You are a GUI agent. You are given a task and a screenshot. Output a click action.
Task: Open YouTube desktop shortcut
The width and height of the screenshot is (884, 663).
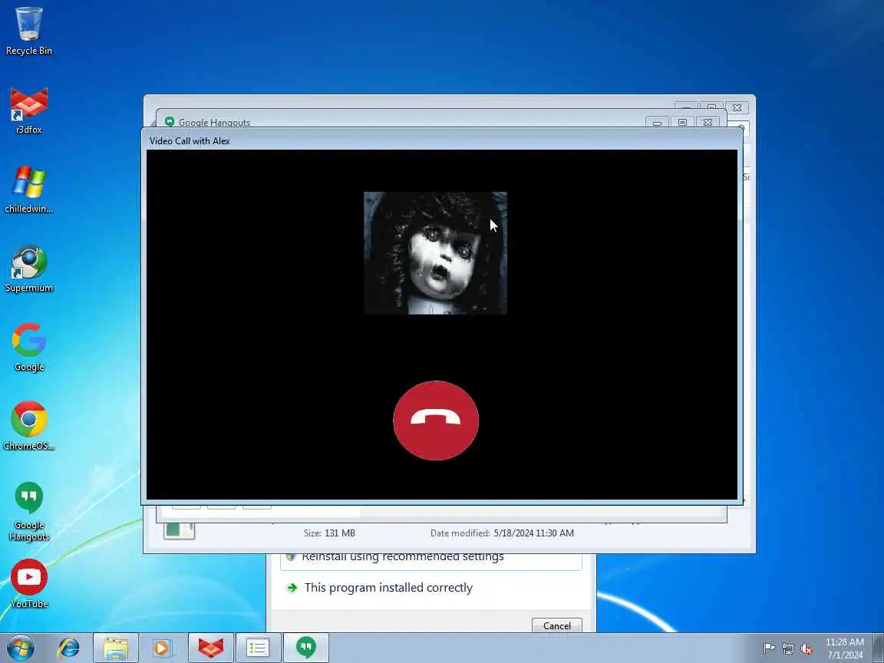(28, 584)
